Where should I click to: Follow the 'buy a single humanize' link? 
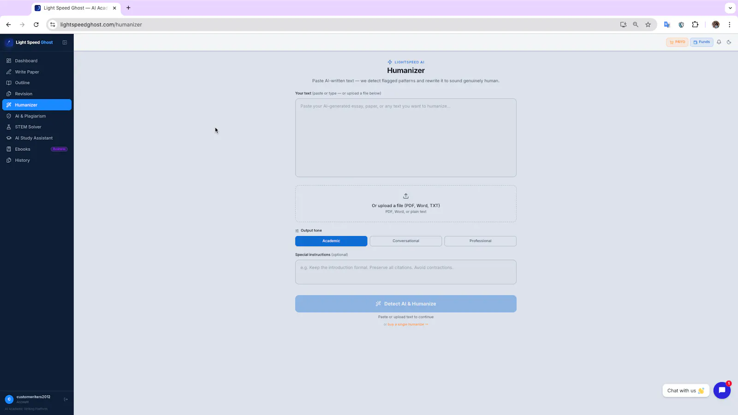pyautogui.click(x=408, y=325)
